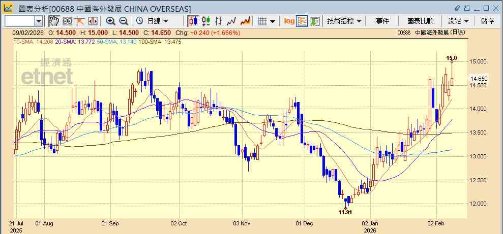Select the hand pan tool
Viewport: 503px width, 234px height.
coord(54,21)
